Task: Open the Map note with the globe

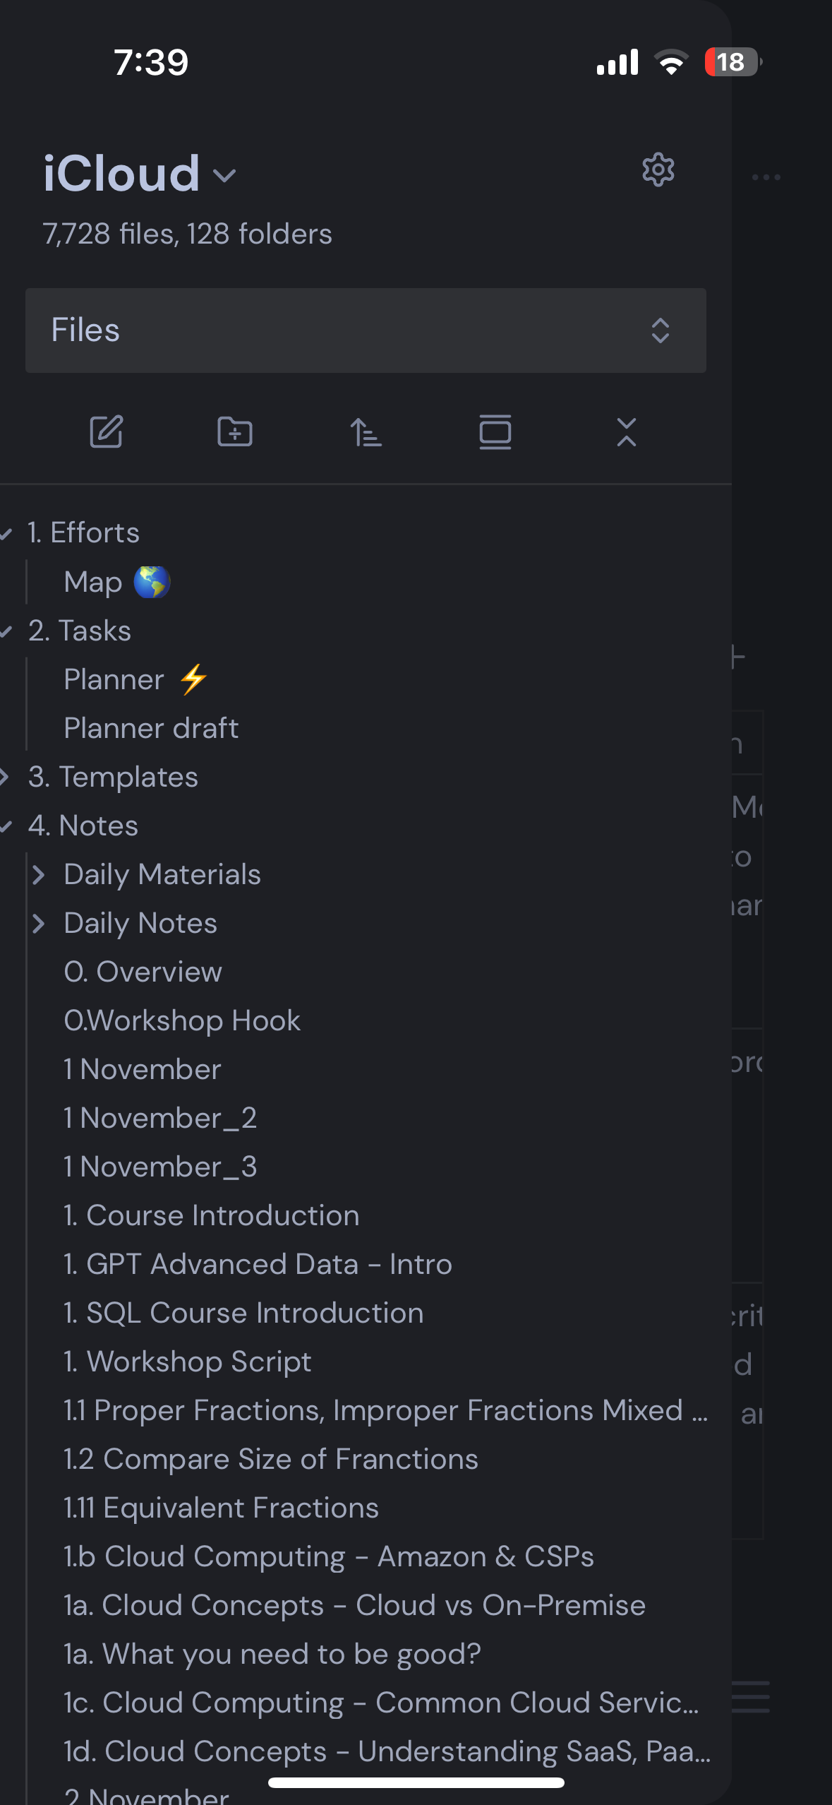Action: click(x=116, y=582)
